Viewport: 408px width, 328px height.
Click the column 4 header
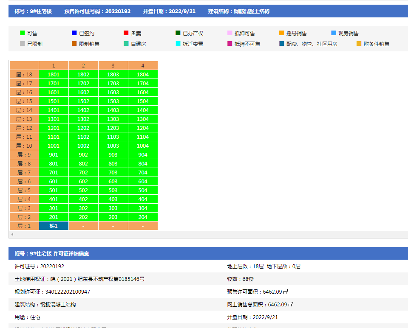click(143, 65)
